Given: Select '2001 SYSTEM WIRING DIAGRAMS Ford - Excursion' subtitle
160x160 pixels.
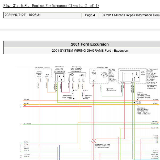Looking at the screenshot, I should pyautogui.click(x=90, y=51).
